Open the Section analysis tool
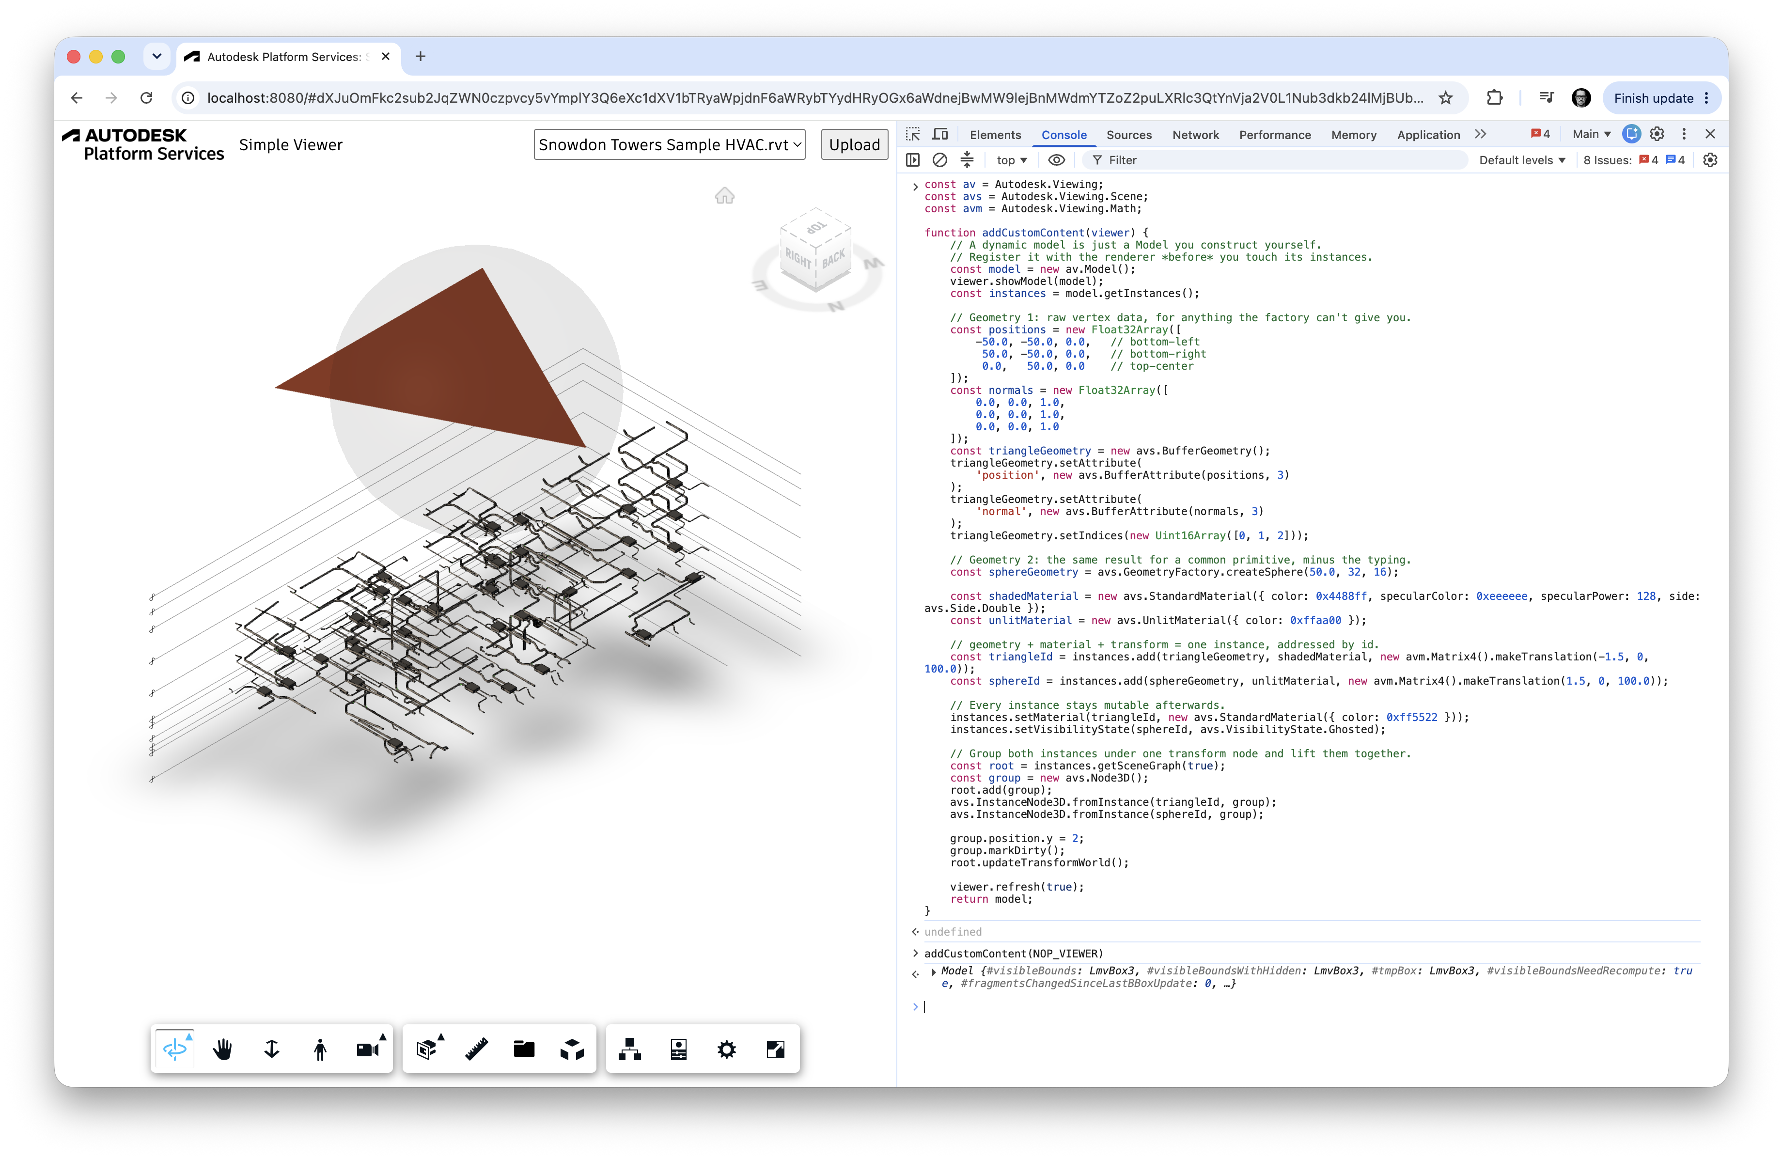The width and height of the screenshot is (1783, 1159). click(428, 1049)
